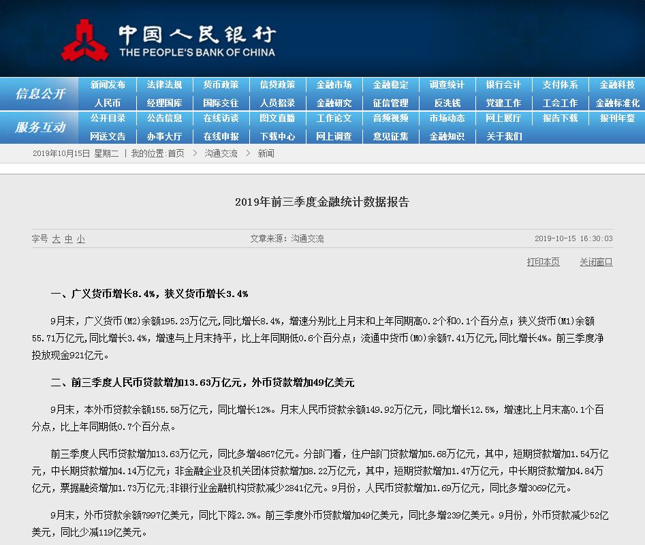Click 新闻 breadcrumb link

click(266, 153)
